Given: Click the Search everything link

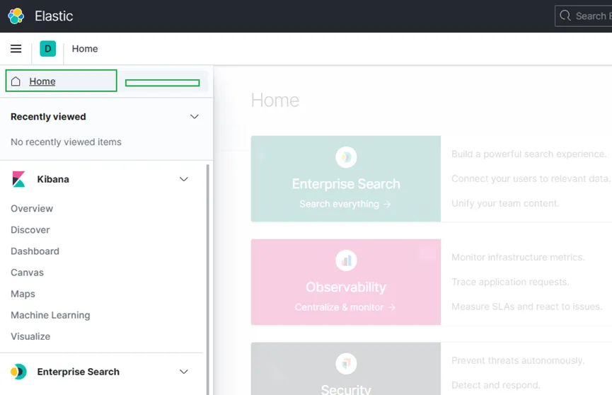Looking at the screenshot, I should click(x=345, y=204).
